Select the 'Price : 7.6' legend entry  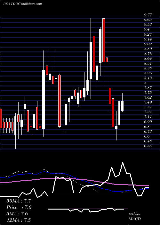pos(19,207)
